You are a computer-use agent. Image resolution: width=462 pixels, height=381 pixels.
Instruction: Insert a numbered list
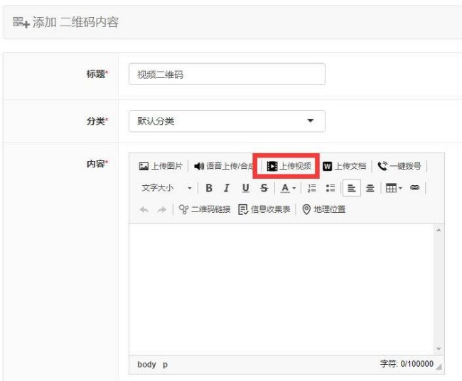pyautogui.click(x=312, y=188)
